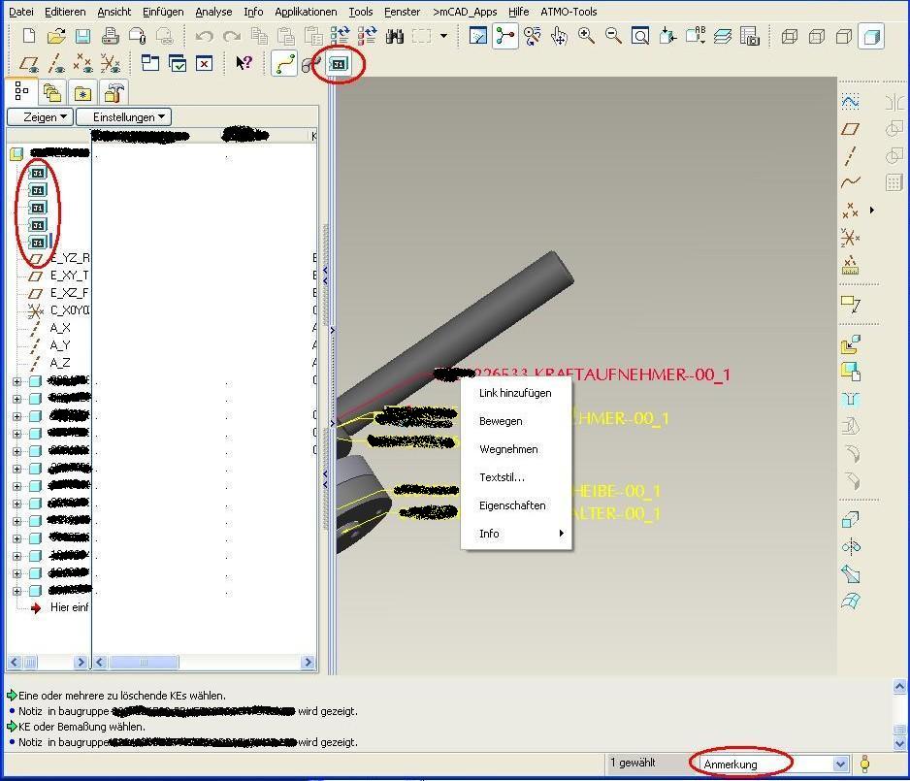Click the zoom out magnifier icon
The width and height of the screenshot is (910, 781).
point(613,36)
